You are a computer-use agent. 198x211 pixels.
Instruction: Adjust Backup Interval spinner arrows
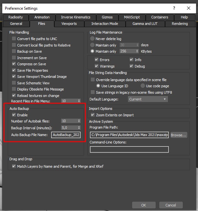tap(79, 128)
